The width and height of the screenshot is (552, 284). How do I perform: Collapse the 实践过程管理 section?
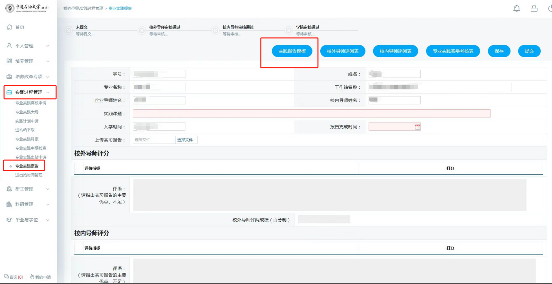tap(48, 92)
